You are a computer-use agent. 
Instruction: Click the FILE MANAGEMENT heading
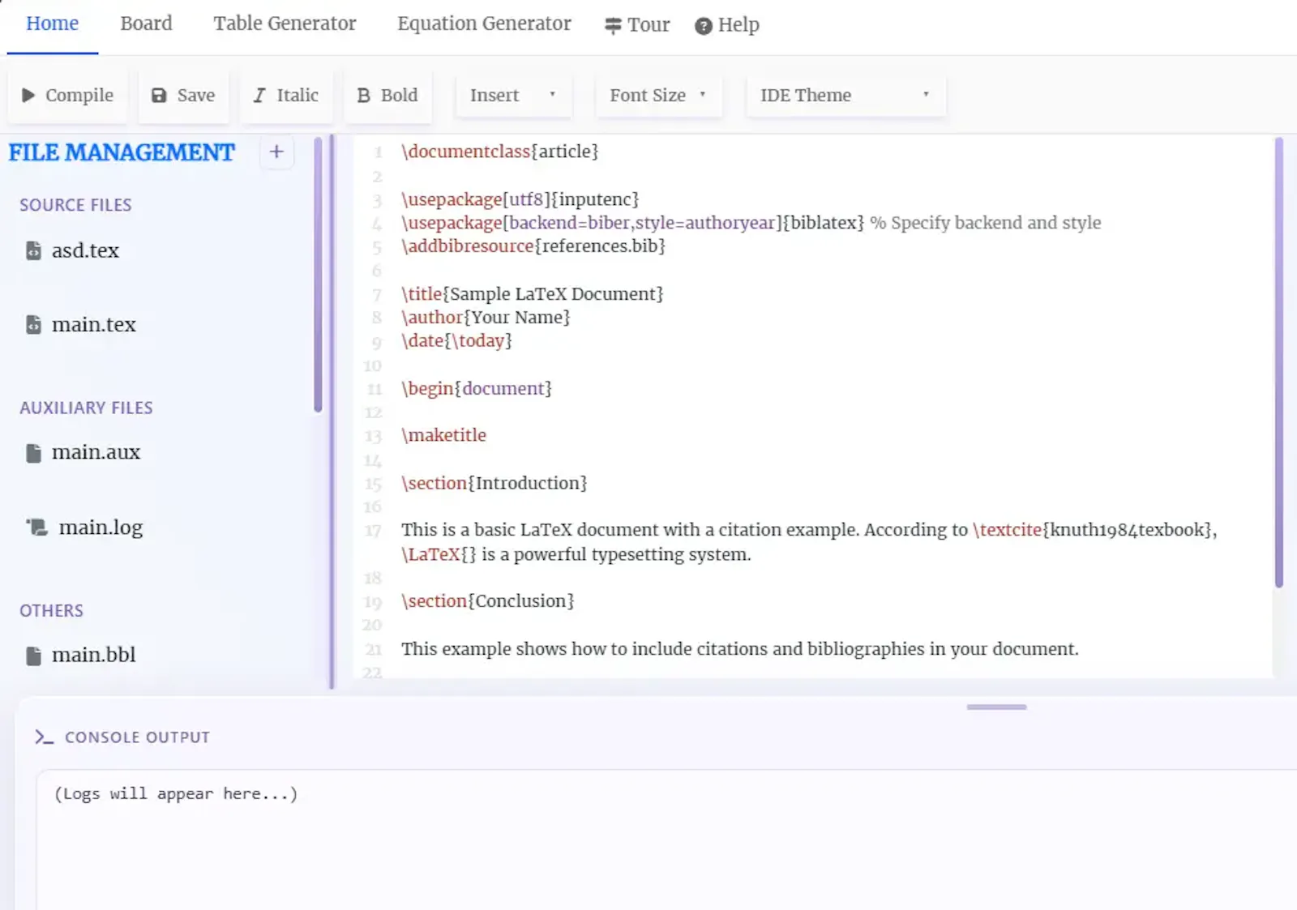pyautogui.click(x=122, y=152)
